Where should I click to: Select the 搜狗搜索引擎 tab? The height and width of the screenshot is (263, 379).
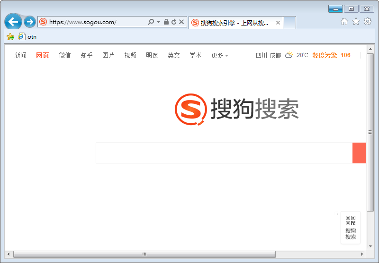(x=235, y=23)
